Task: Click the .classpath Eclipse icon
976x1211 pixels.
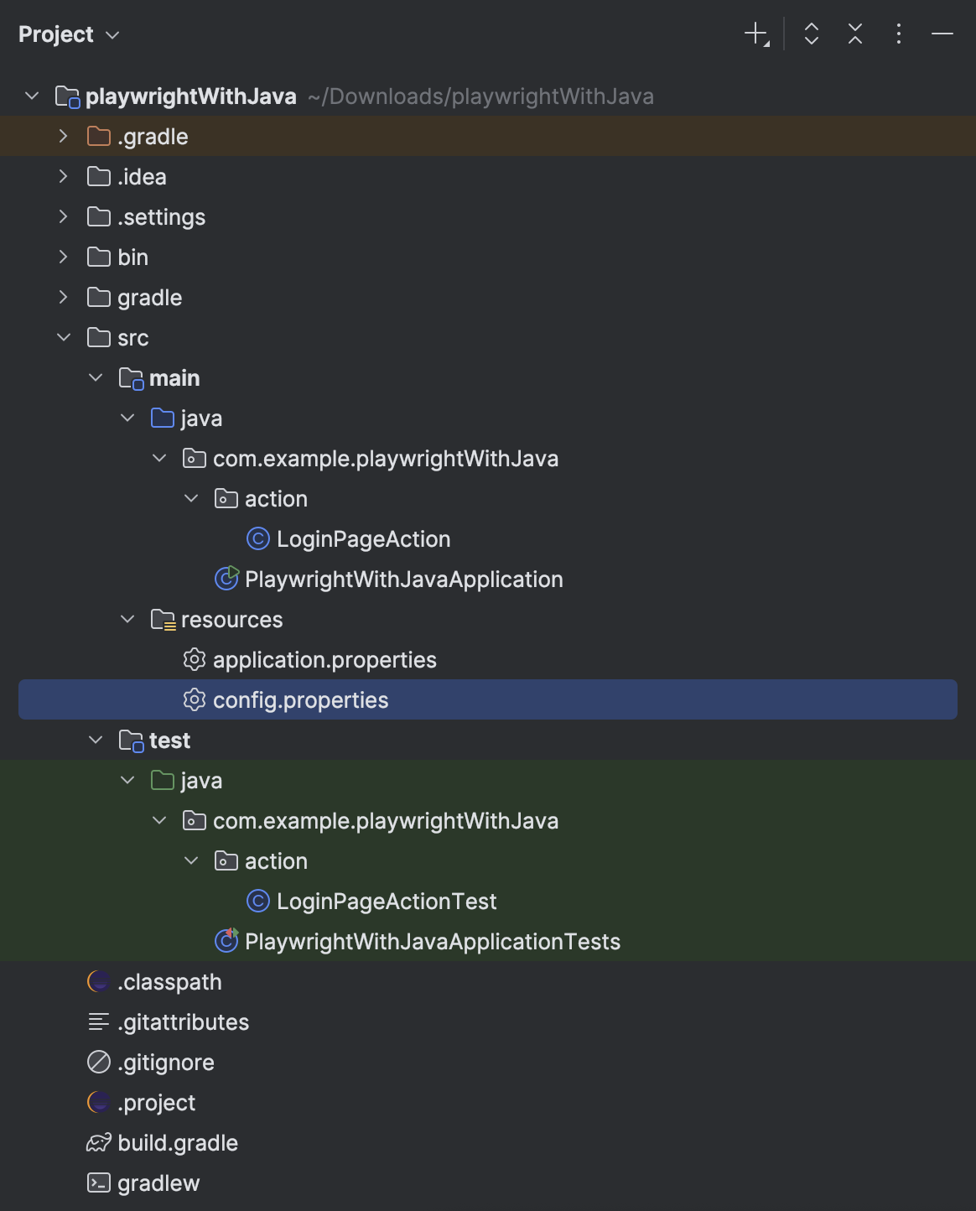Action: tap(99, 982)
